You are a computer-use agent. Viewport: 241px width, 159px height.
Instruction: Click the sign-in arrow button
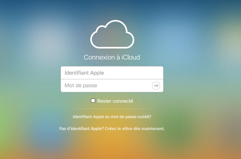(x=156, y=86)
